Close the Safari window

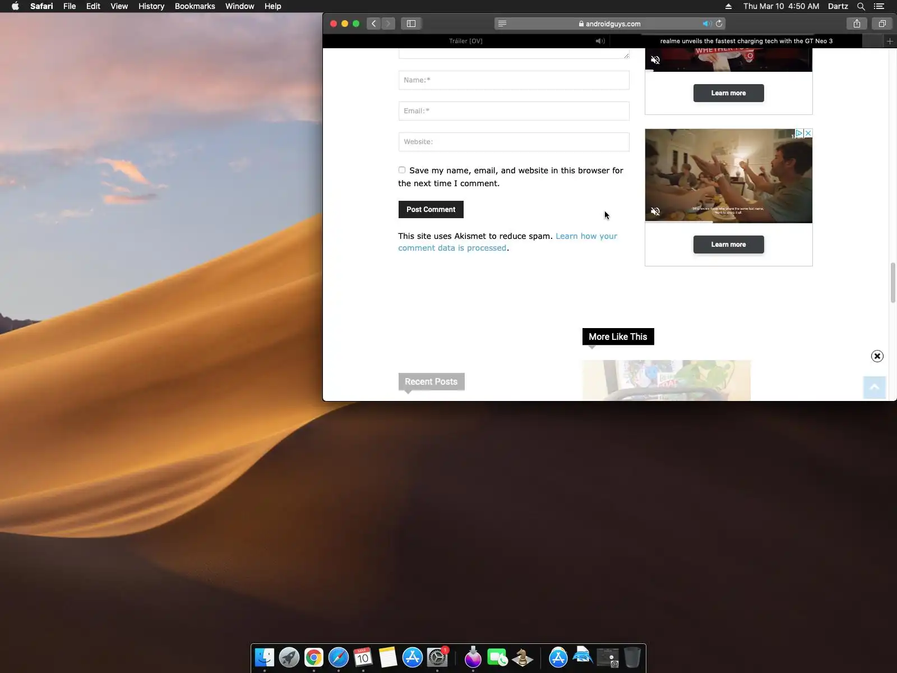tap(334, 24)
